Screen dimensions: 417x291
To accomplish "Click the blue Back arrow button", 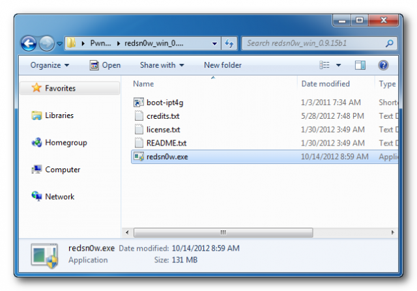I will [29, 43].
